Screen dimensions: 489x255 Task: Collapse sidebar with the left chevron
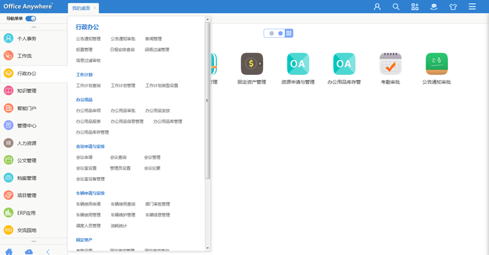pos(48,252)
